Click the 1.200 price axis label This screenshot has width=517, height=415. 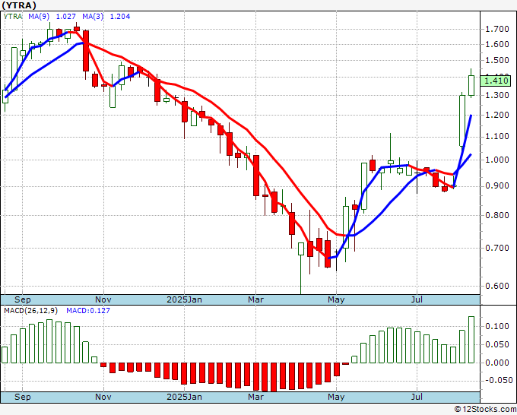pos(497,115)
